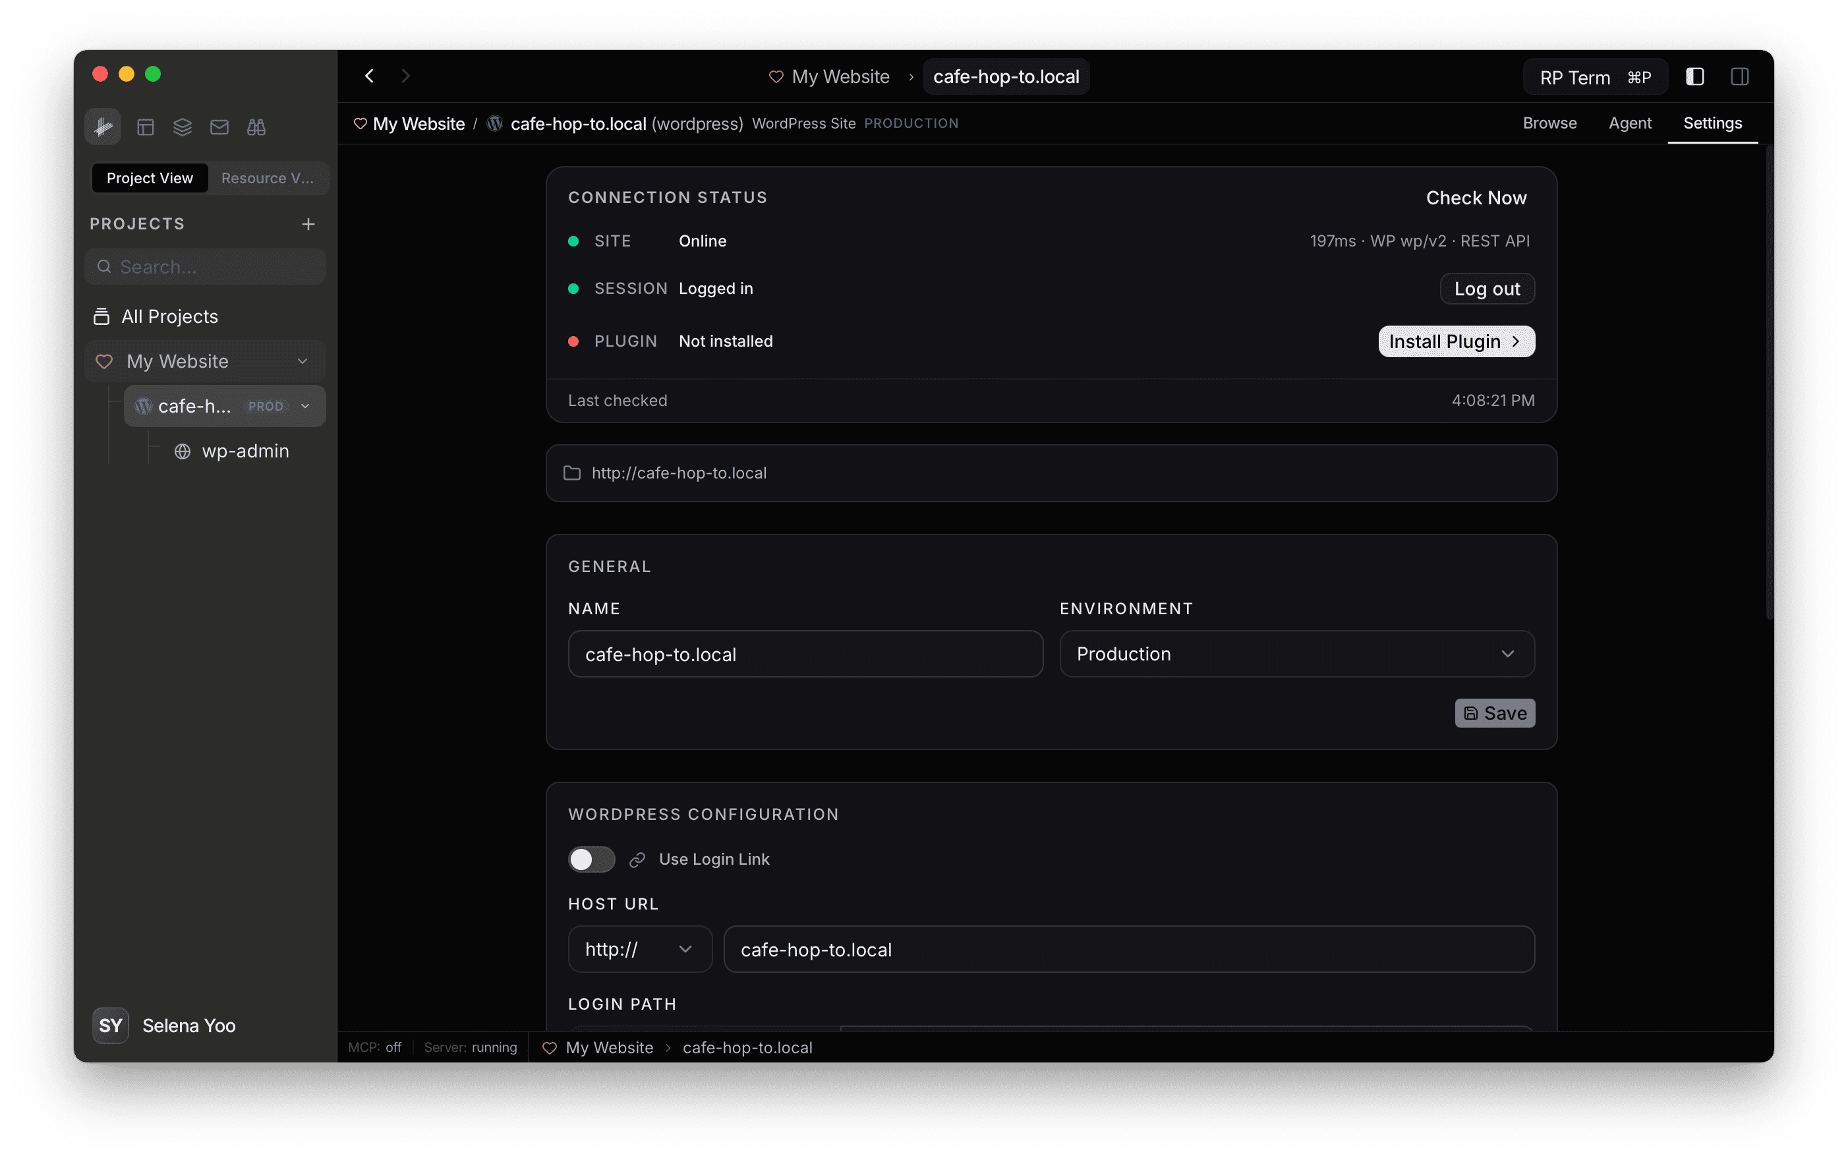The image size is (1848, 1160).
Task: Open the layout panel icon in sidebar
Action: pyautogui.click(x=146, y=127)
